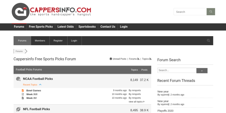Toggle the Recent Topics link

30,85
